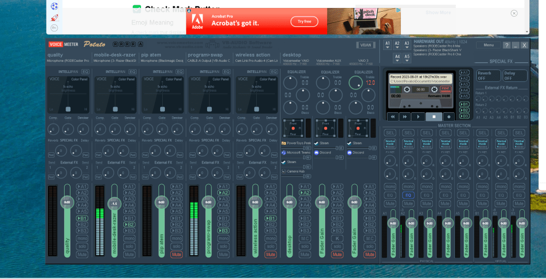
Task: Open the A5 hardware out device dropdown
Action: (407, 58)
